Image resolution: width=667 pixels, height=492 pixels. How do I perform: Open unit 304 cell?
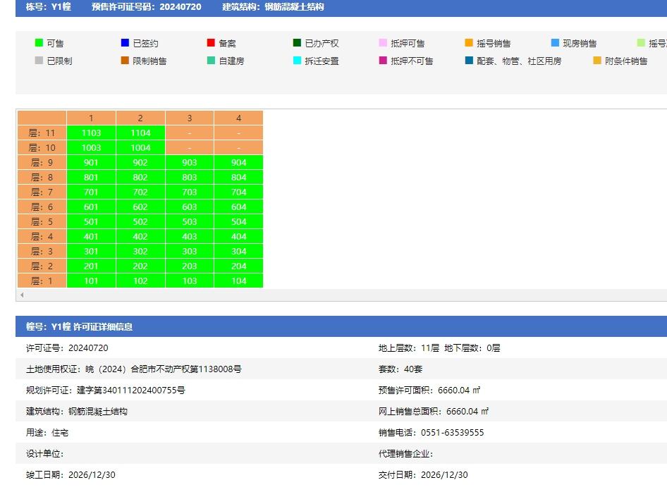tap(238, 252)
